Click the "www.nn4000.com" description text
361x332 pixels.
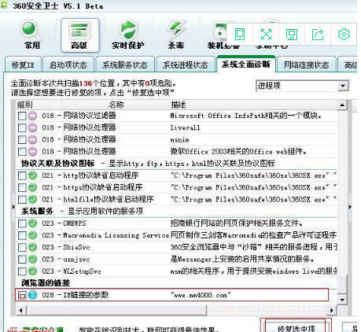coord(201,295)
